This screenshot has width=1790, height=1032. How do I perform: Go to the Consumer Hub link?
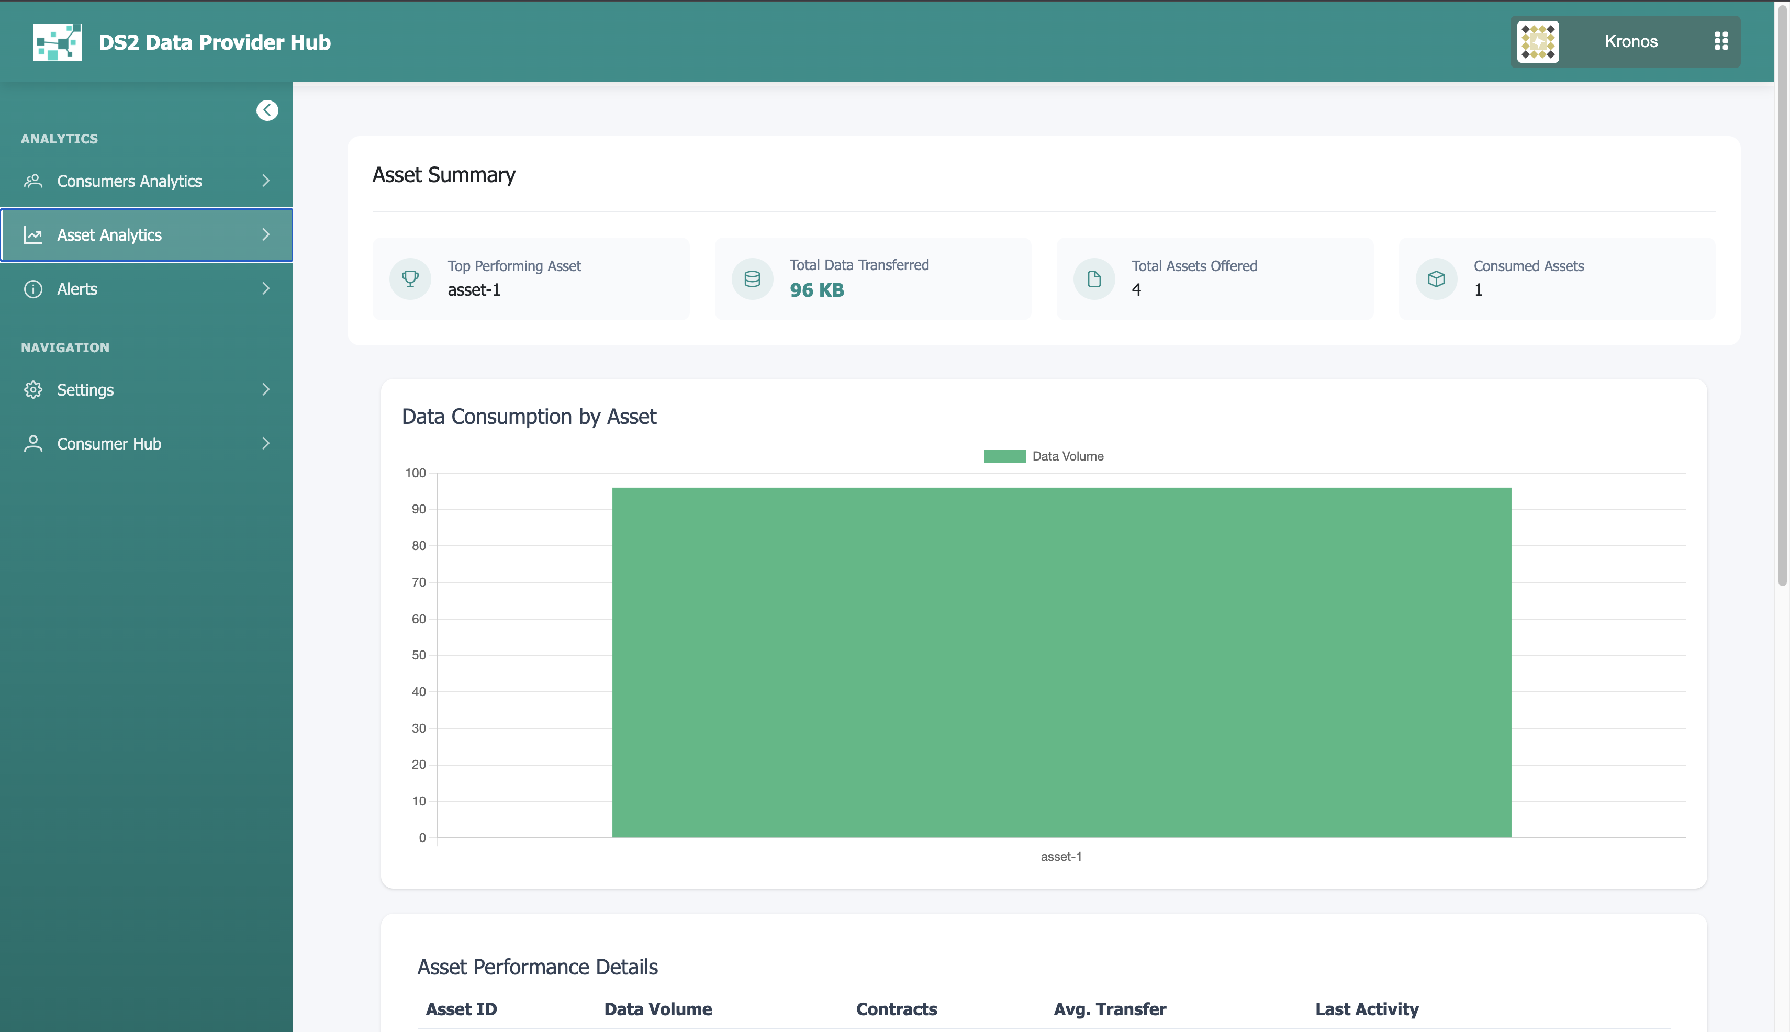click(109, 444)
